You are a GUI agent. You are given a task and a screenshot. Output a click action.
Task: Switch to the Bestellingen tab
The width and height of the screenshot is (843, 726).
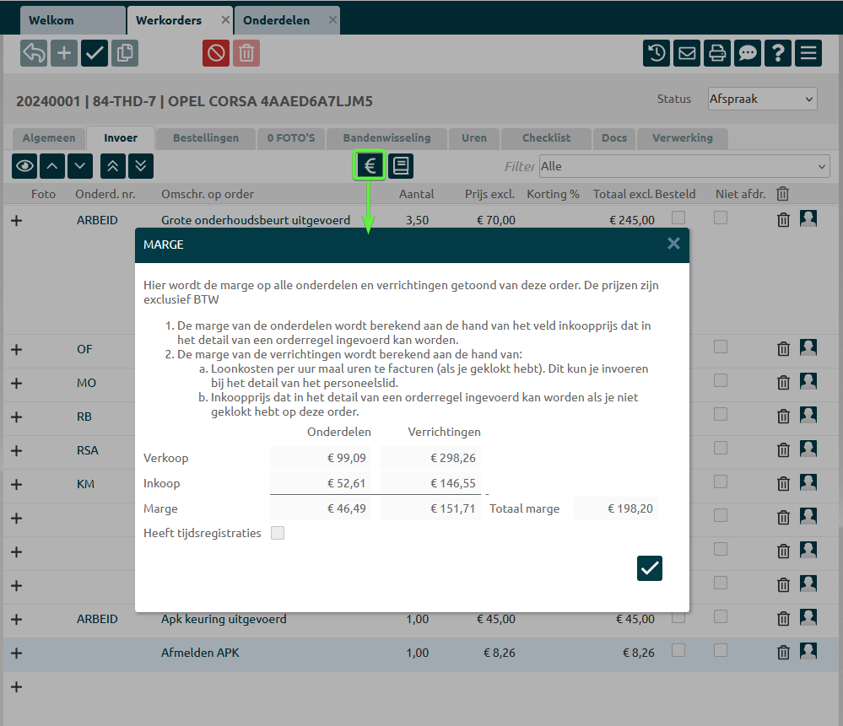tap(206, 138)
